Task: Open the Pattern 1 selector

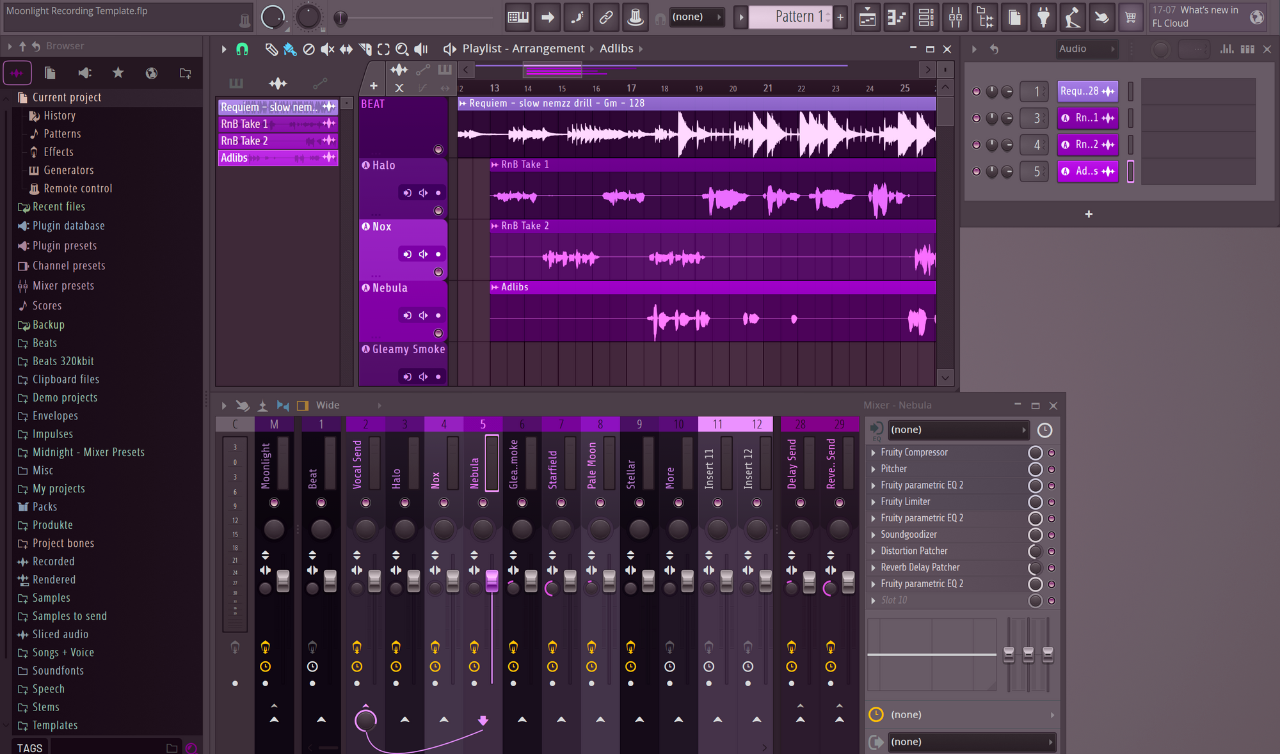Action: tap(791, 17)
